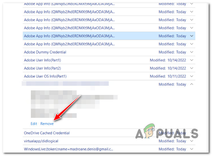Image resolution: width=212 pixels, height=156 pixels.
Task: Click Modified: Today on the virtualapp/didlogical row
Action: pos(172,141)
